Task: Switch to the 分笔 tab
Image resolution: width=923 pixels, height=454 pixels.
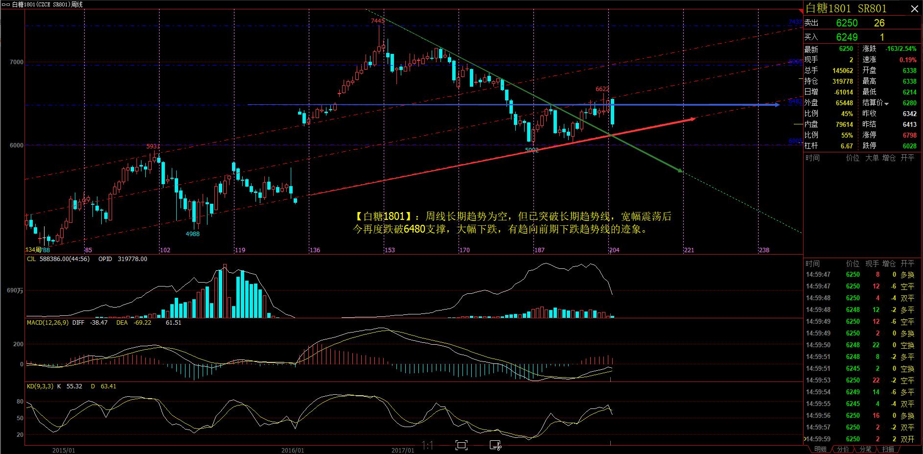Action: [x=865, y=449]
